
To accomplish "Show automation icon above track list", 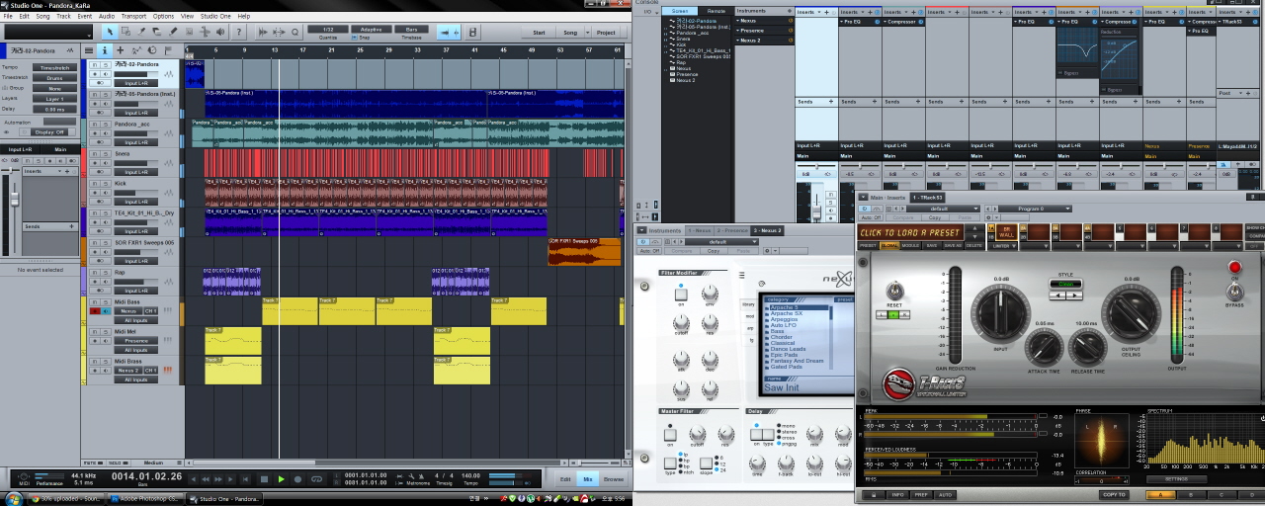I will pos(136,50).
